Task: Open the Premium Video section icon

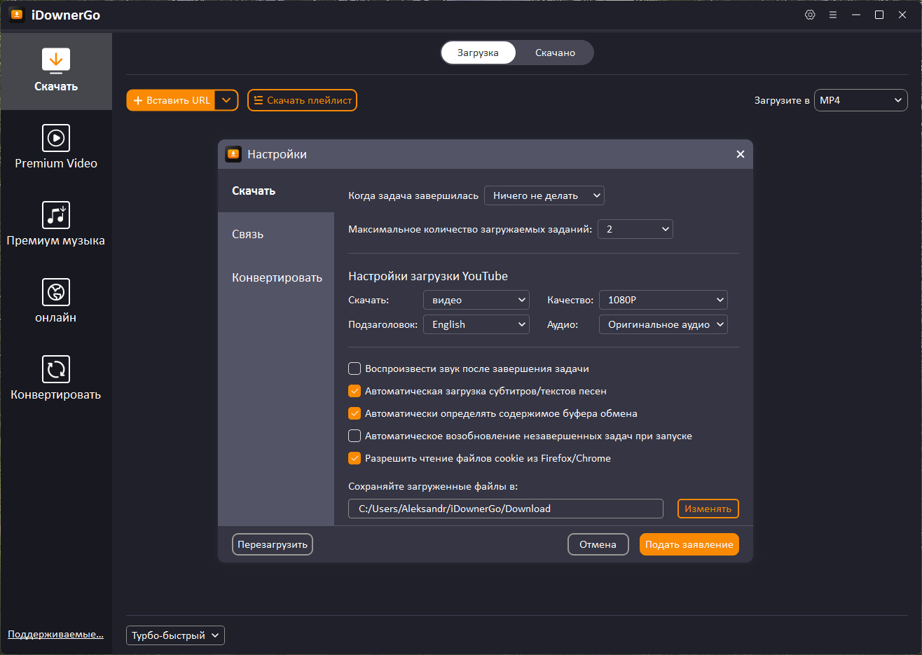Action: (56, 138)
